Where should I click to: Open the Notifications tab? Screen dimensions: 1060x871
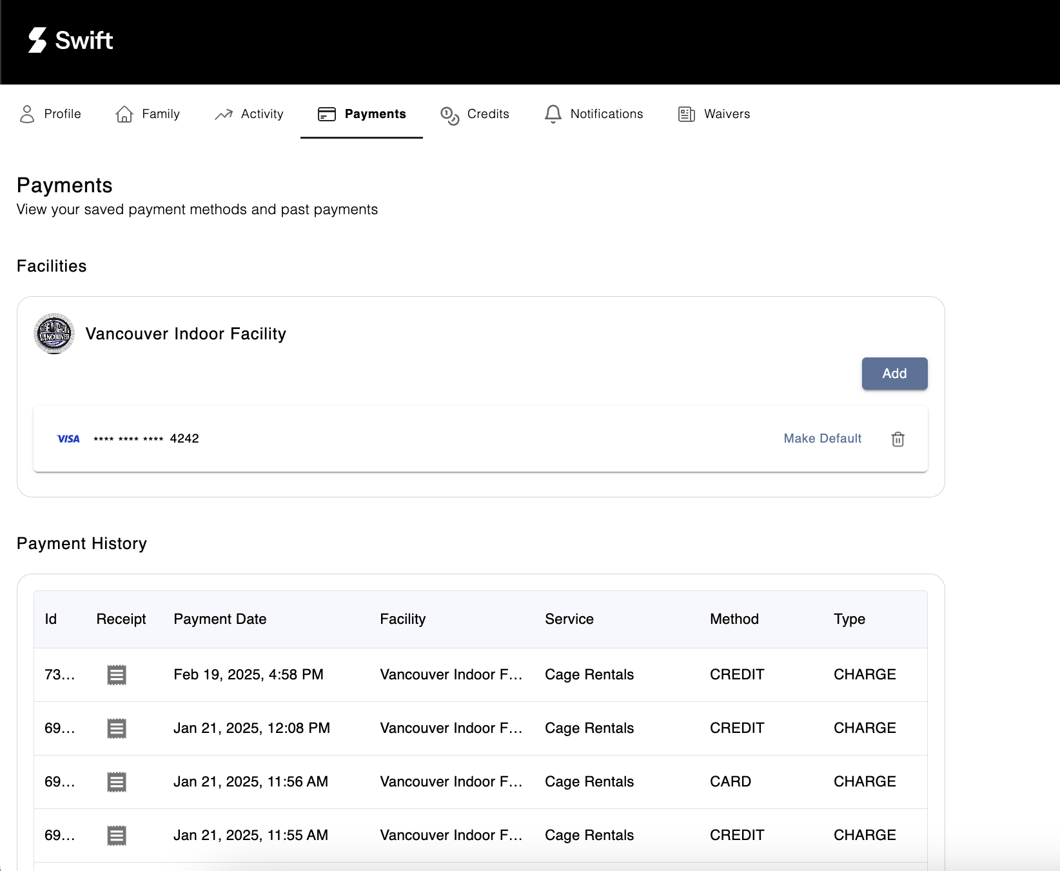[594, 114]
